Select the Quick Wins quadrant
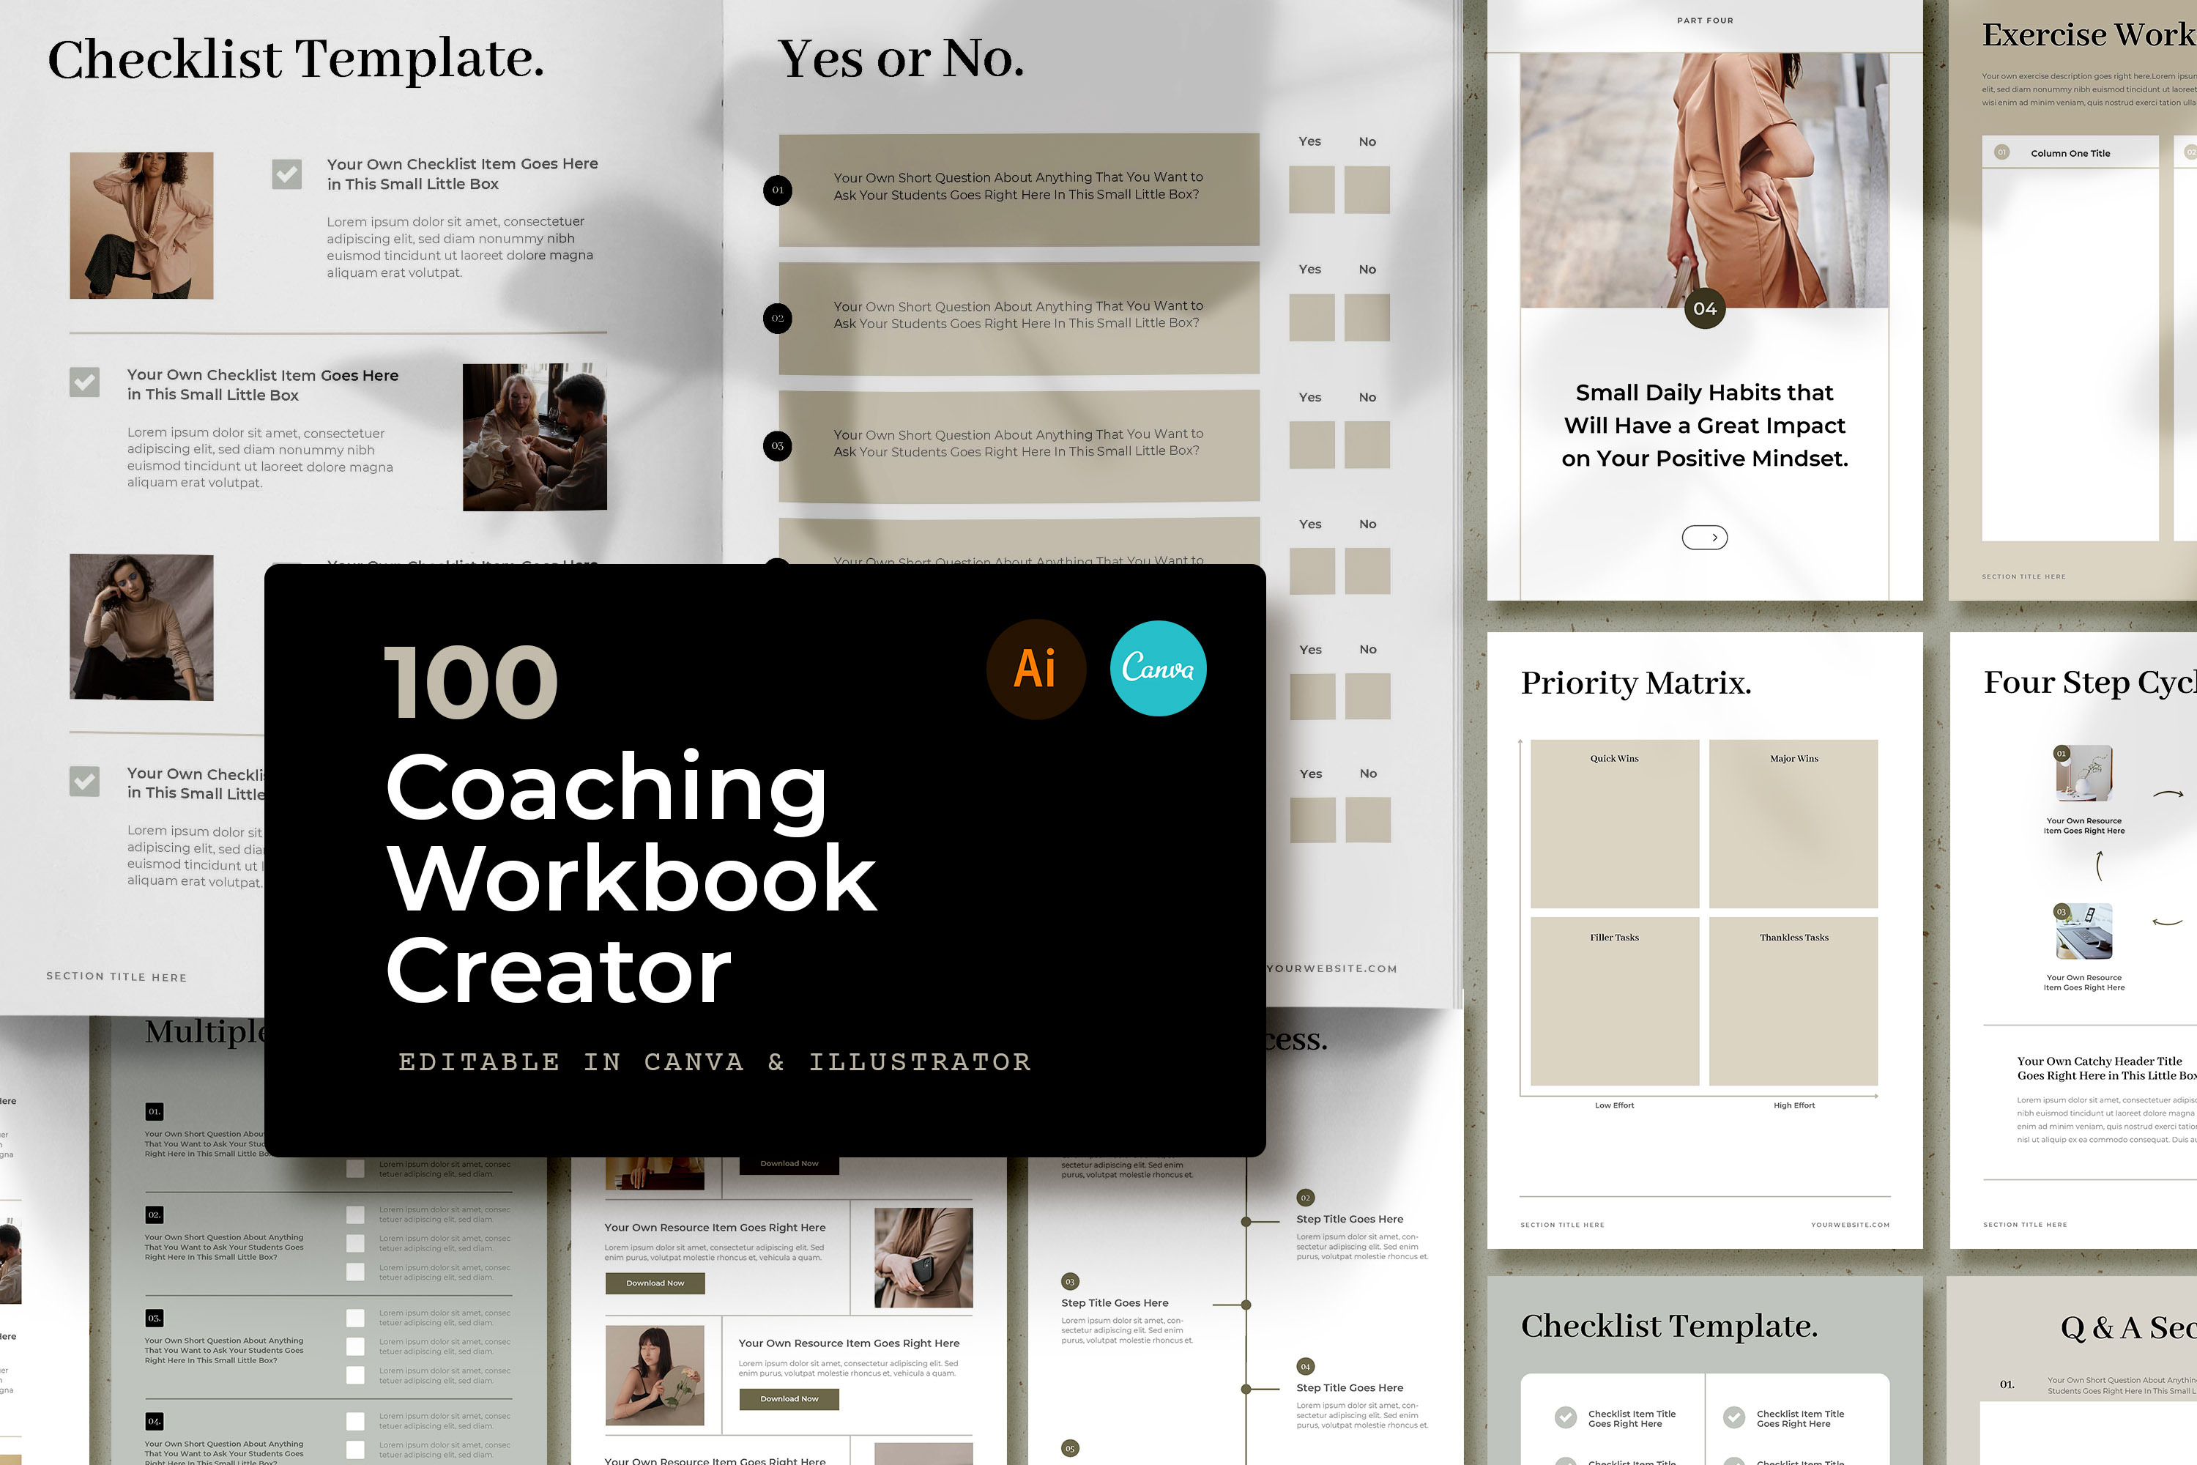Screen dimensions: 2197x1465 coord(1614,823)
